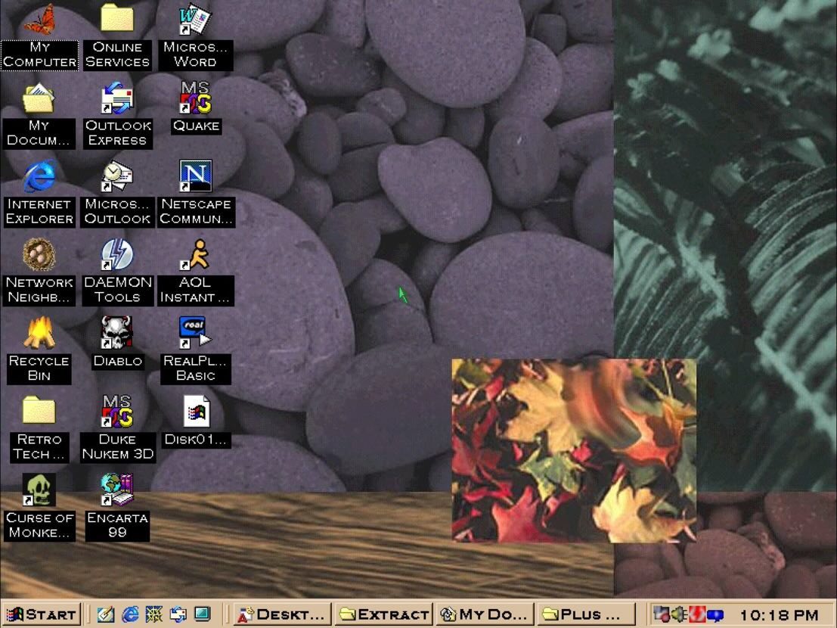This screenshot has height=628, width=837.
Task: Open the volume speaker tray icon
Action: pyautogui.click(x=677, y=614)
